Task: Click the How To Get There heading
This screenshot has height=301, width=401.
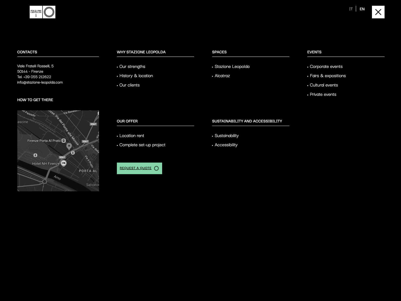Action: pos(35,100)
